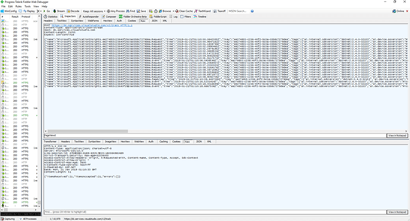Switch to the AutoResponder tab
410x221 pixels.
(89, 17)
